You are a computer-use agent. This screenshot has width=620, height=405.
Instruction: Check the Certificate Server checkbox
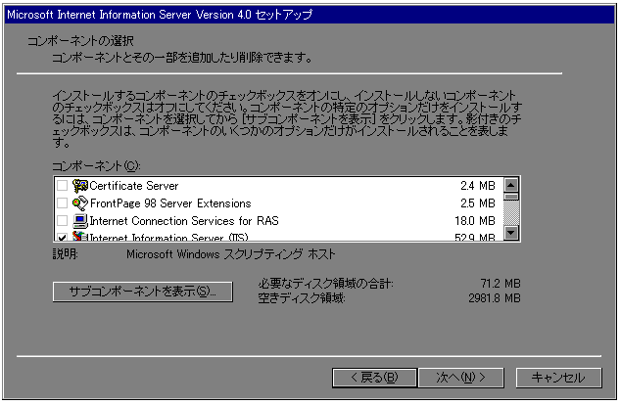pyautogui.click(x=62, y=186)
